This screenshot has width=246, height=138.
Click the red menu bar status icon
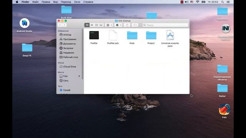click(182, 2)
